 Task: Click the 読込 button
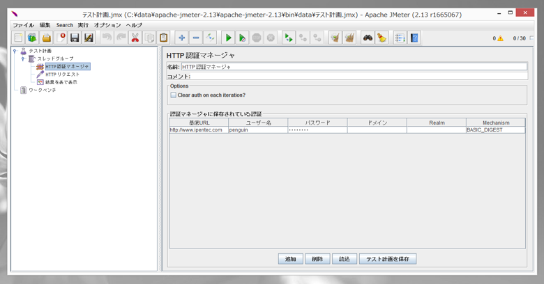[x=345, y=259]
